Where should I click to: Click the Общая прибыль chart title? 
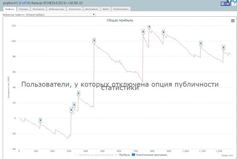[120, 20]
